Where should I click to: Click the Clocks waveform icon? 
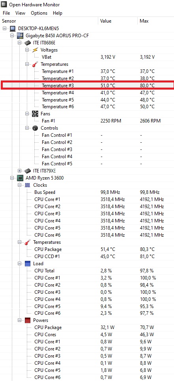coord(28,185)
